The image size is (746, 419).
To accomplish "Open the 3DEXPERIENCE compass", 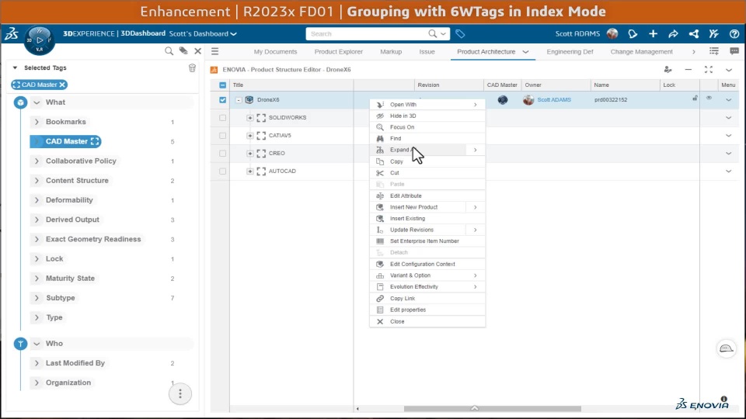I will [x=40, y=40].
